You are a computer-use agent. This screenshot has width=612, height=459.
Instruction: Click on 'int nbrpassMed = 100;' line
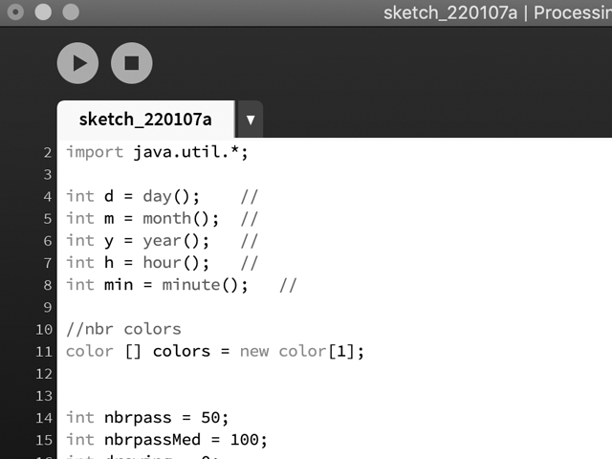[166, 440]
